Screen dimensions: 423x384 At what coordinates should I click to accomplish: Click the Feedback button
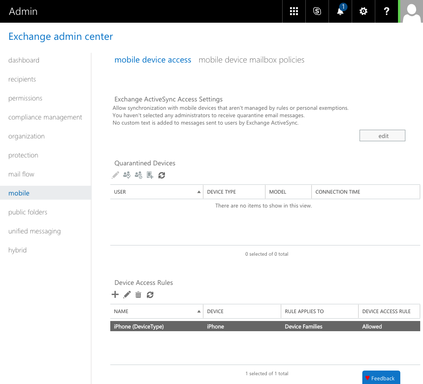(381, 378)
